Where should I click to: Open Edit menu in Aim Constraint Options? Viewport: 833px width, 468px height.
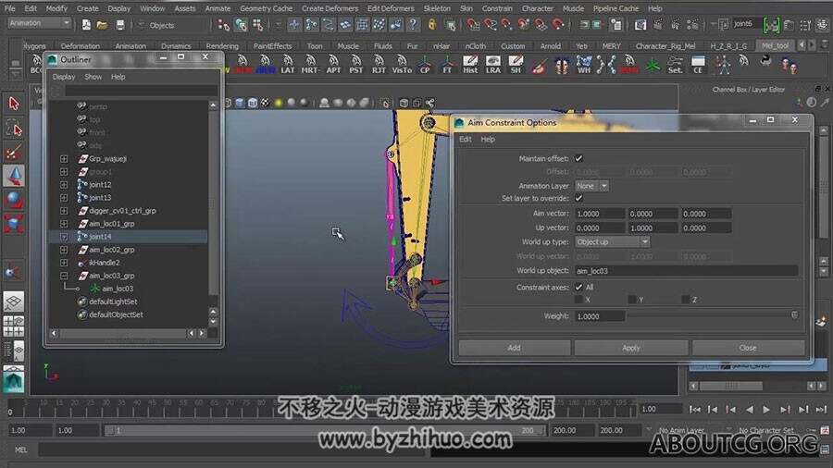point(466,139)
